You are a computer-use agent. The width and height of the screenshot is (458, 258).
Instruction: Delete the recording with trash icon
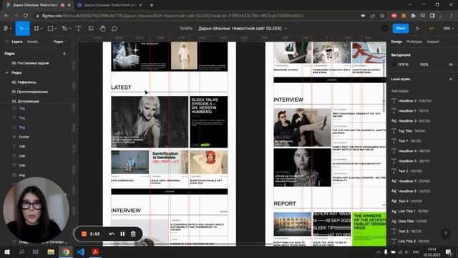[x=133, y=234]
